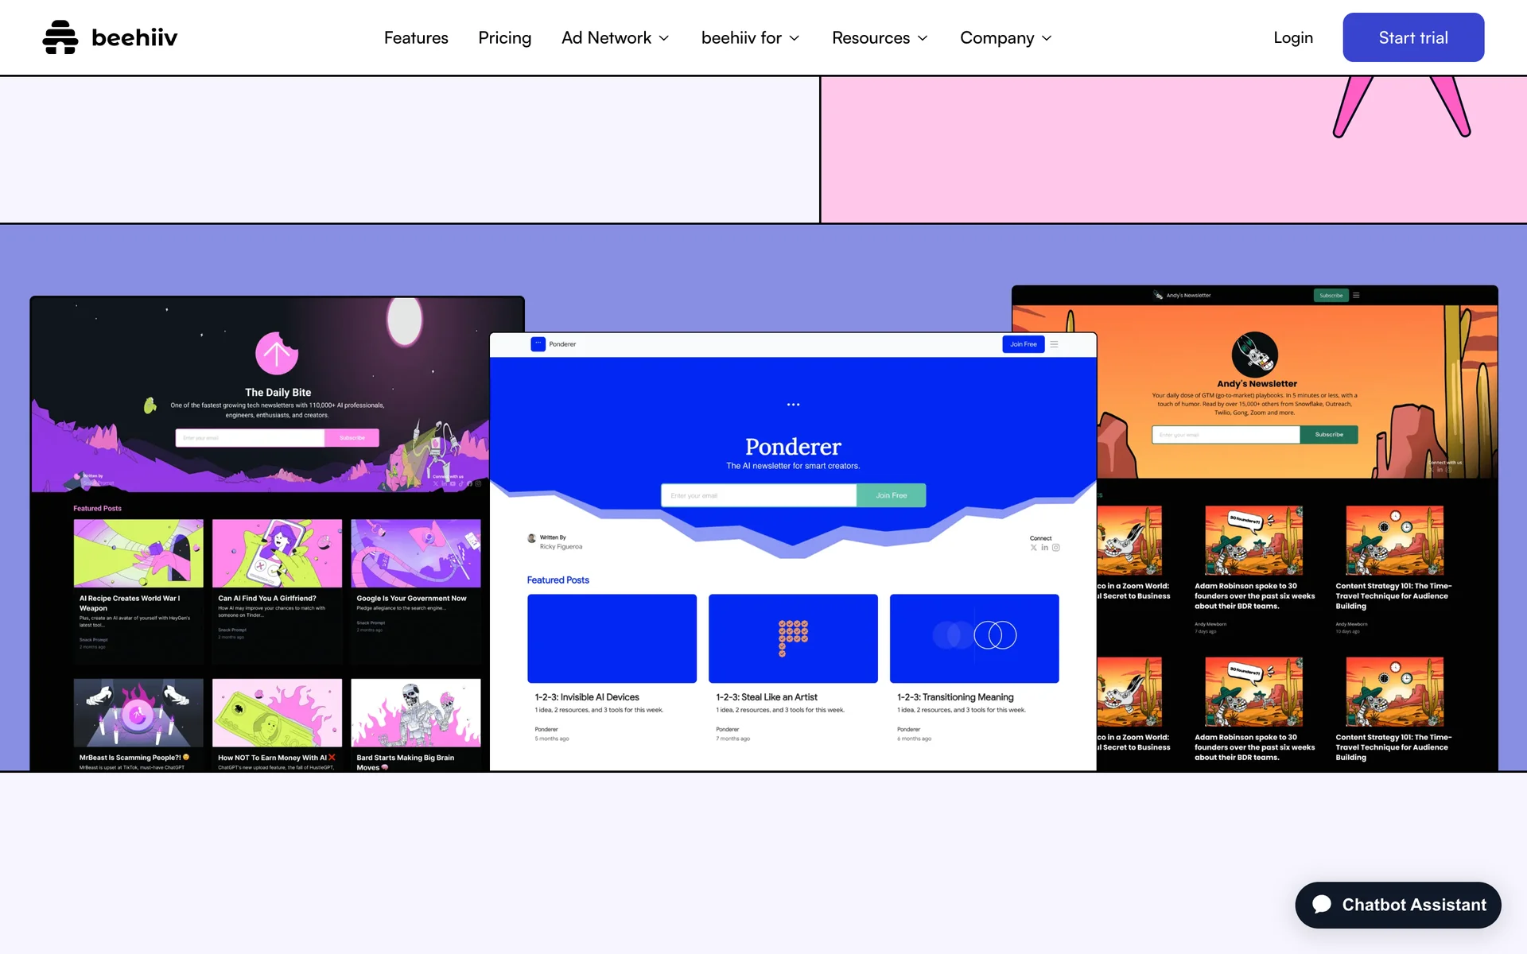Click Andy's Newsletter header hamburger icon
The width and height of the screenshot is (1527, 954).
[x=1356, y=295]
